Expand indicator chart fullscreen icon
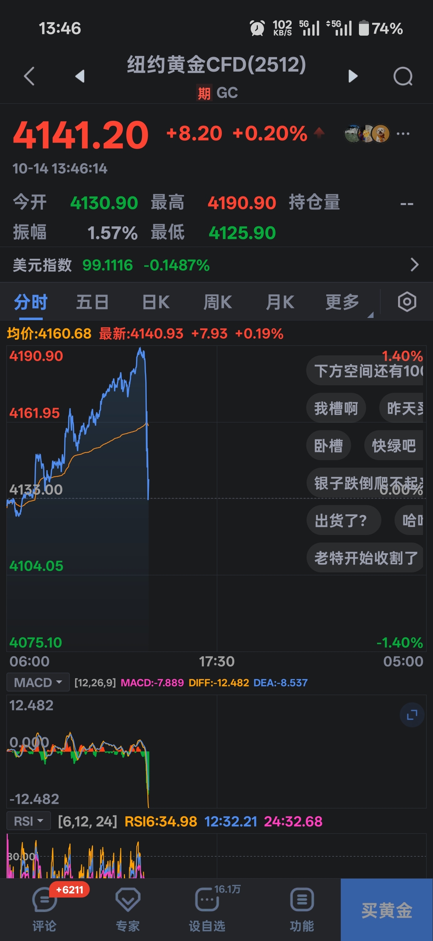This screenshot has height=941, width=433. point(412,715)
